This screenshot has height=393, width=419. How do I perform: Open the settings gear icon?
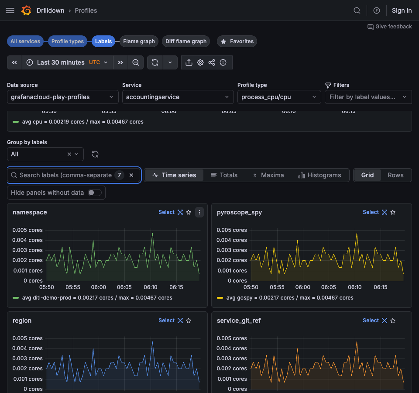200,62
